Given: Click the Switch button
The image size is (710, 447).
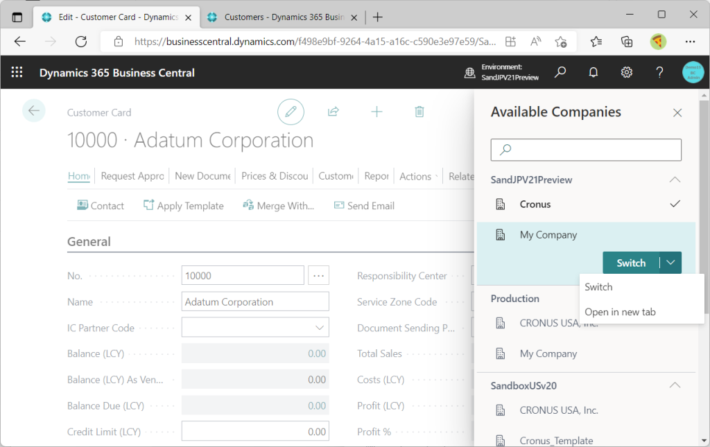Looking at the screenshot, I should click(631, 263).
